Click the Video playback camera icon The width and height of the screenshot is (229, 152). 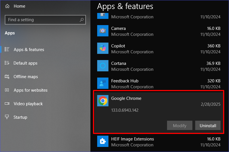[7, 103]
